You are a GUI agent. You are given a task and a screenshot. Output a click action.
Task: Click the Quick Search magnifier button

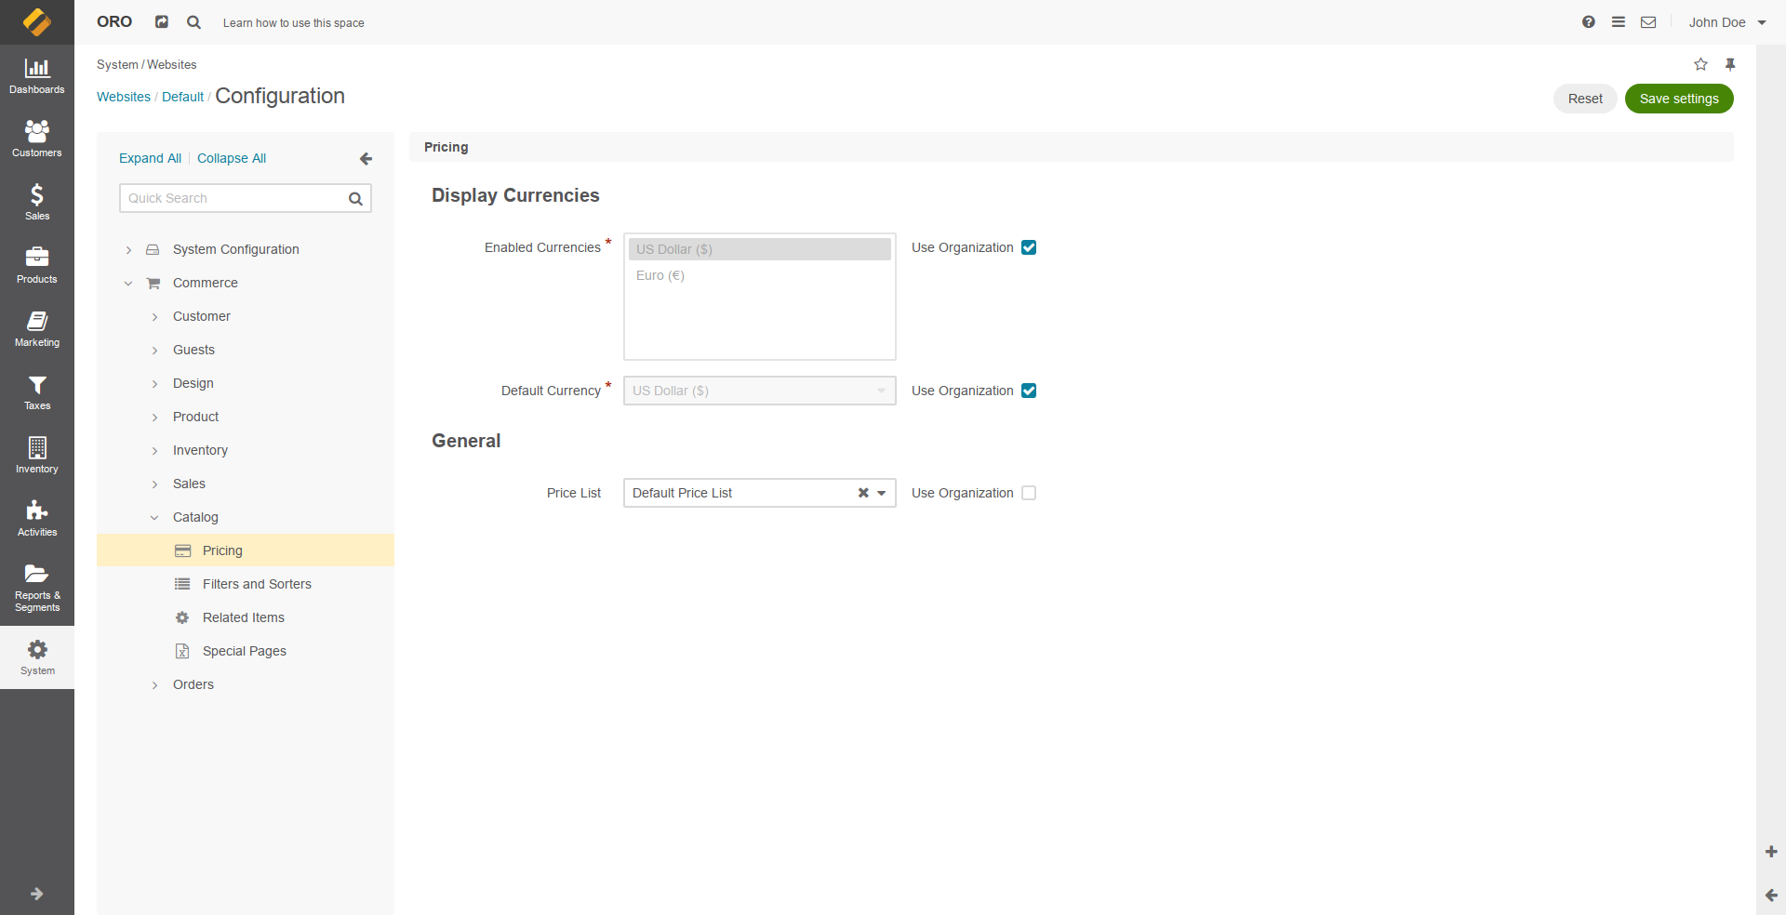355,198
